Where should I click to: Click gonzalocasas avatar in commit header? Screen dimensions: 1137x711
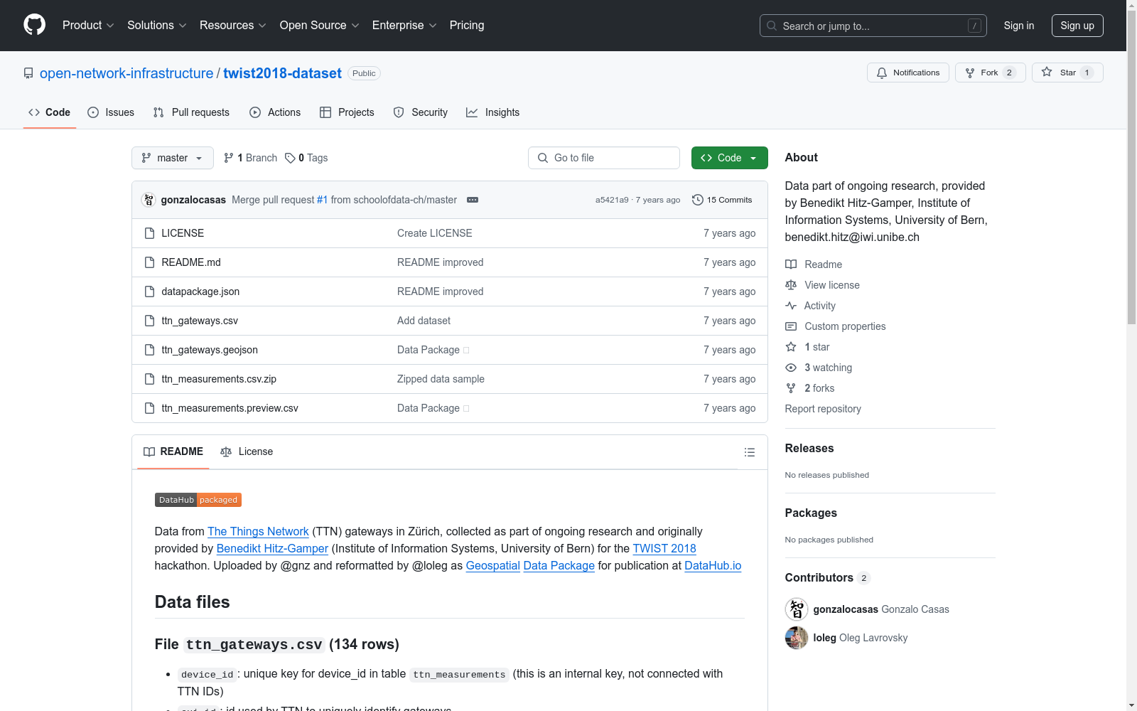point(149,200)
